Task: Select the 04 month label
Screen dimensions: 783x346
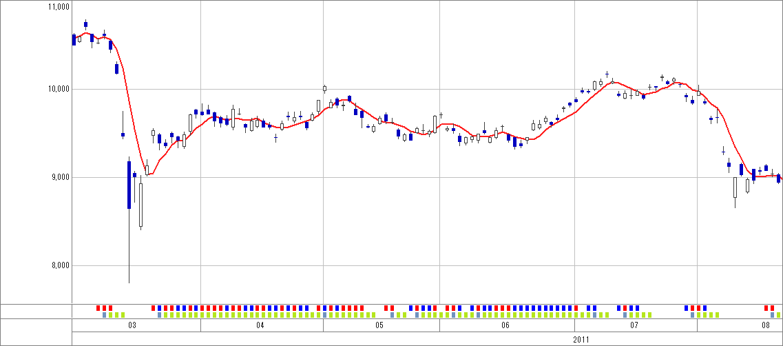Action: pyautogui.click(x=260, y=325)
